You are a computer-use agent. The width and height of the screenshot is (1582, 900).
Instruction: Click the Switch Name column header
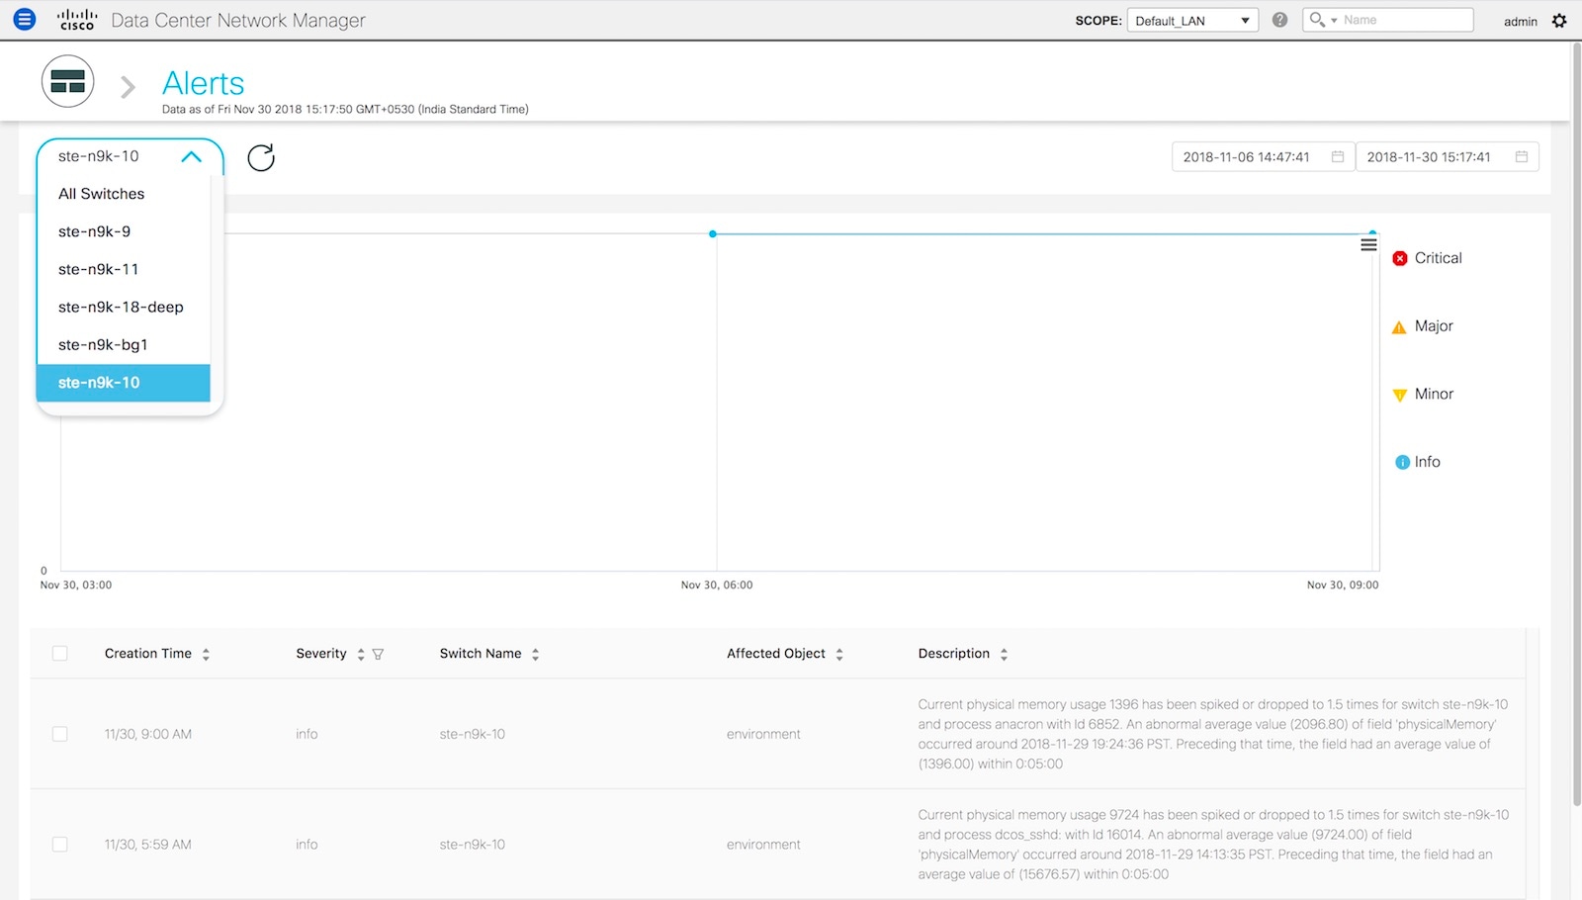pyautogui.click(x=481, y=654)
